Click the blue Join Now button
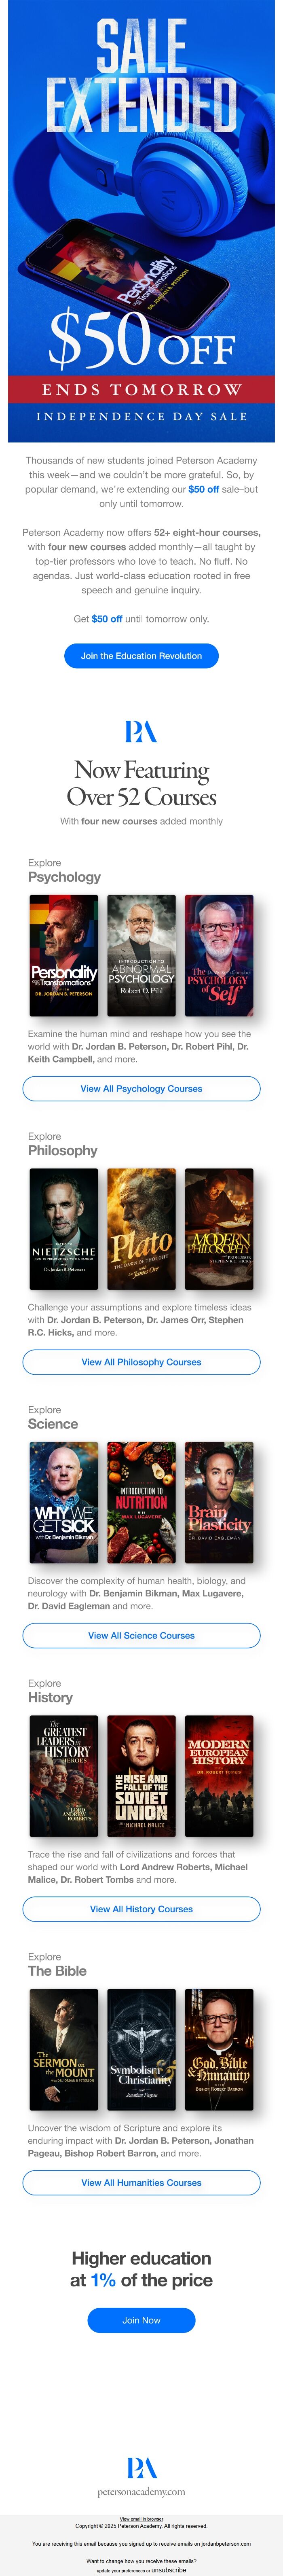283x2576 pixels. (141, 2320)
